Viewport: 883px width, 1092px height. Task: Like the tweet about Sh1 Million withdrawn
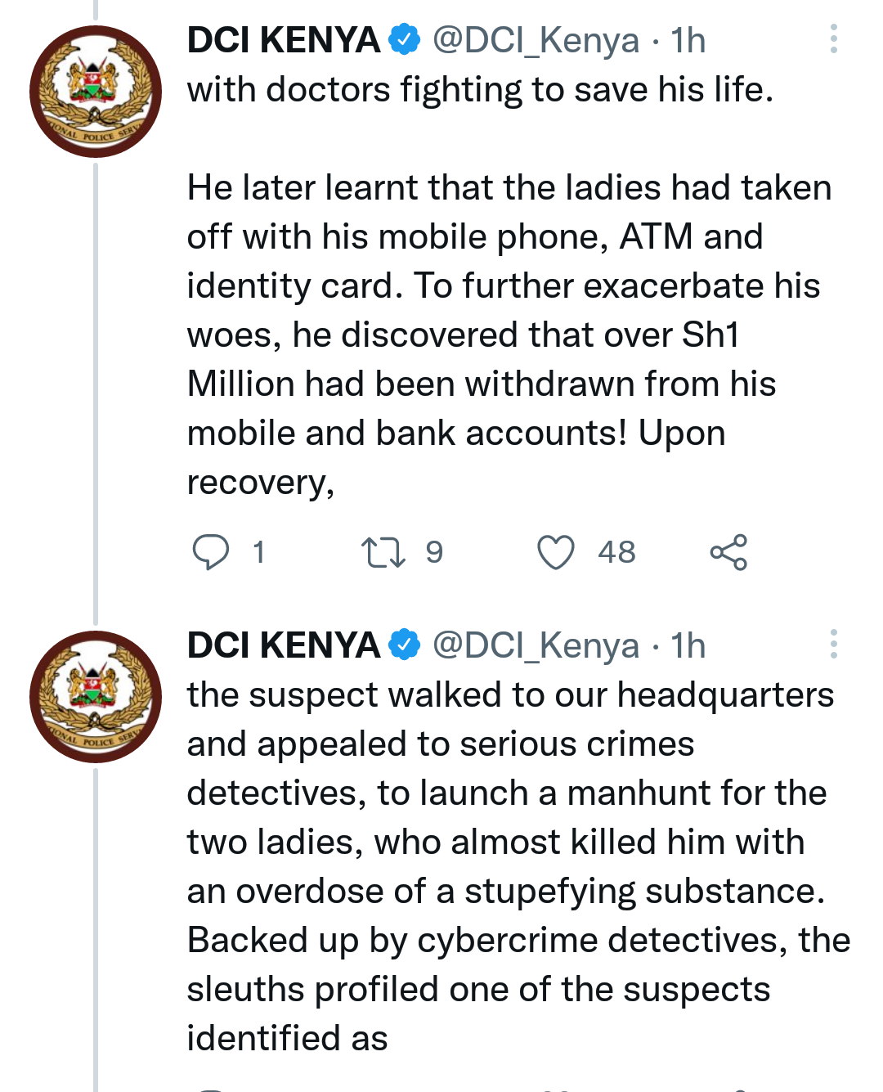point(556,552)
